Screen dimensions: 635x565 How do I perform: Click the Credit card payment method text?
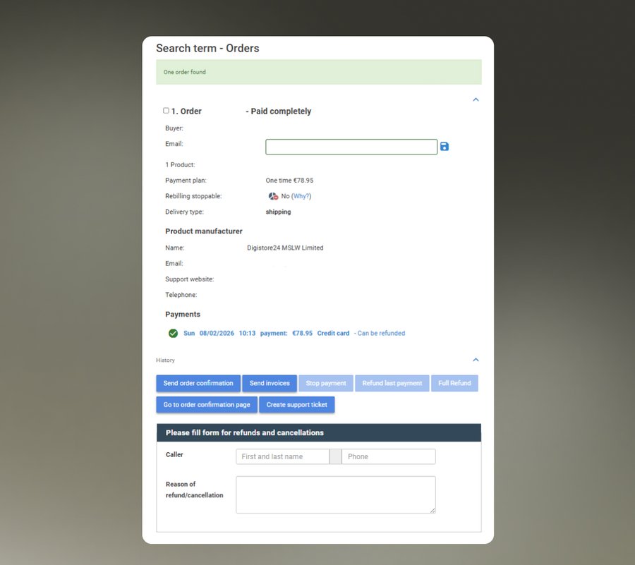tap(333, 334)
